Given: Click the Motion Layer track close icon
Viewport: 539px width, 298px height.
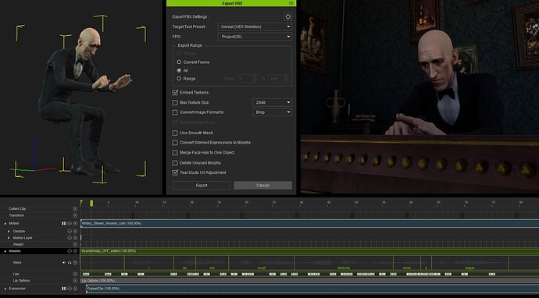Looking at the screenshot, I should [x=75, y=238].
